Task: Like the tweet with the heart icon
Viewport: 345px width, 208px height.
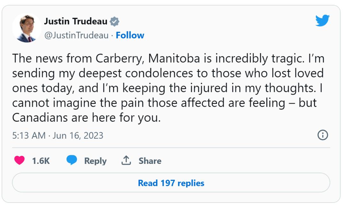Action: tap(19, 160)
